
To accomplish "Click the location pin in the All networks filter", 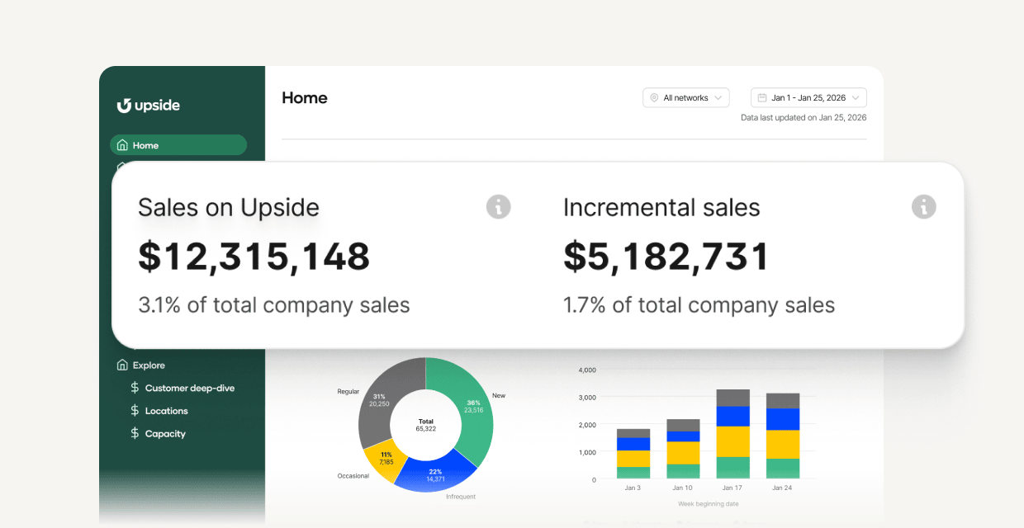I will pyautogui.click(x=654, y=97).
